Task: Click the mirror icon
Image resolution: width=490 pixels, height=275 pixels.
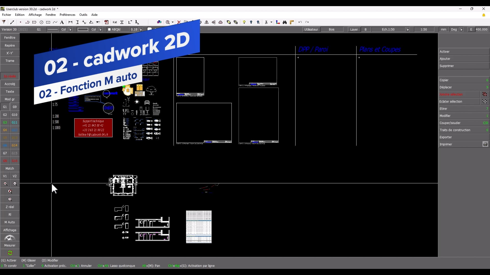Action: 206,22
